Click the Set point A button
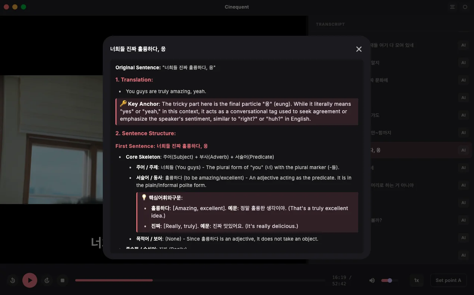This screenshot has height=295, width=474. point(448,280)
